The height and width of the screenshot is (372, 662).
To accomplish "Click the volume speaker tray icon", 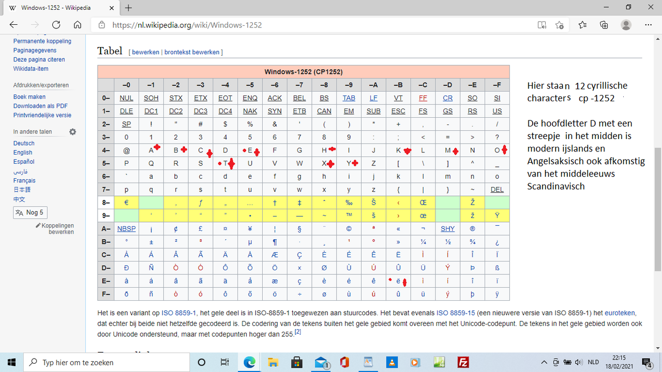I will [x=580, y=362].
